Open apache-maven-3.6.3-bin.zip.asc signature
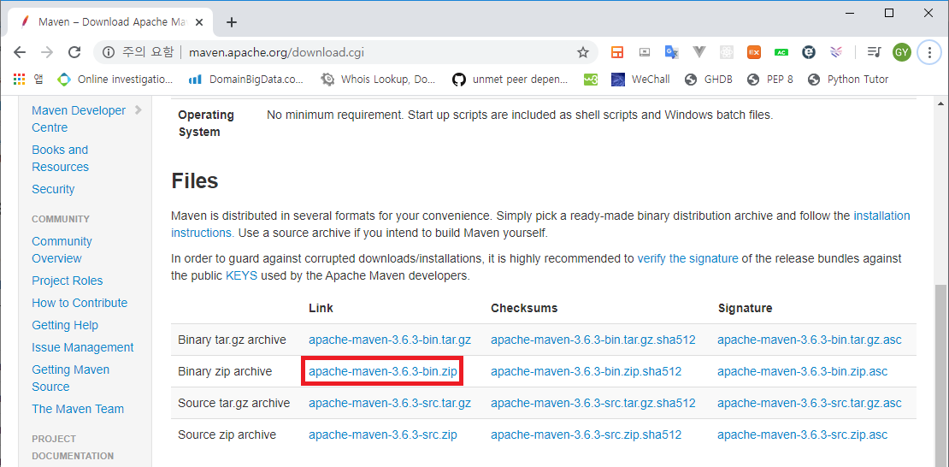Screen dimensions: 949x467 (803, 371)
